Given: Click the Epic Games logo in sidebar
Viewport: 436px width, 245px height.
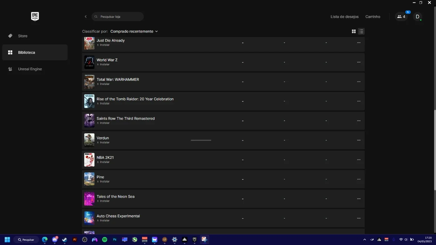Looking at the screenshot, I should tap(35, 16).
